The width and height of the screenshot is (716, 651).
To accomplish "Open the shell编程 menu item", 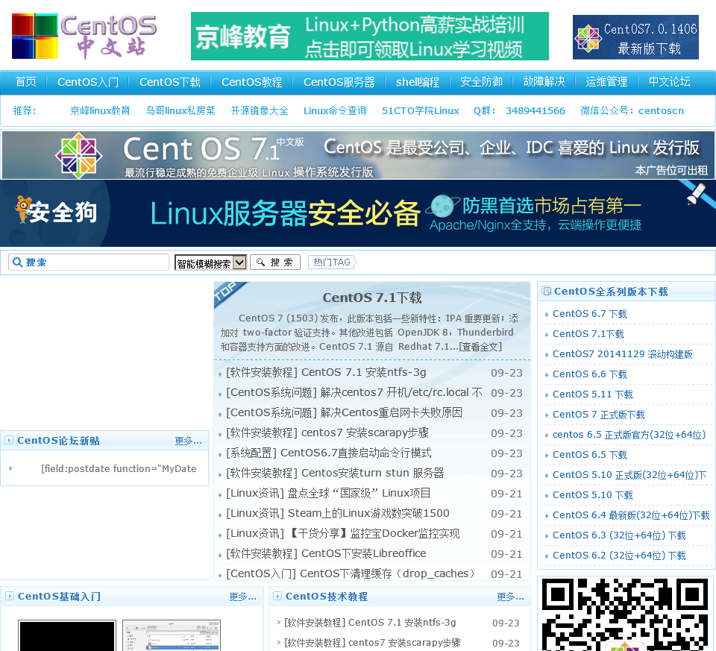I will 418,82.
